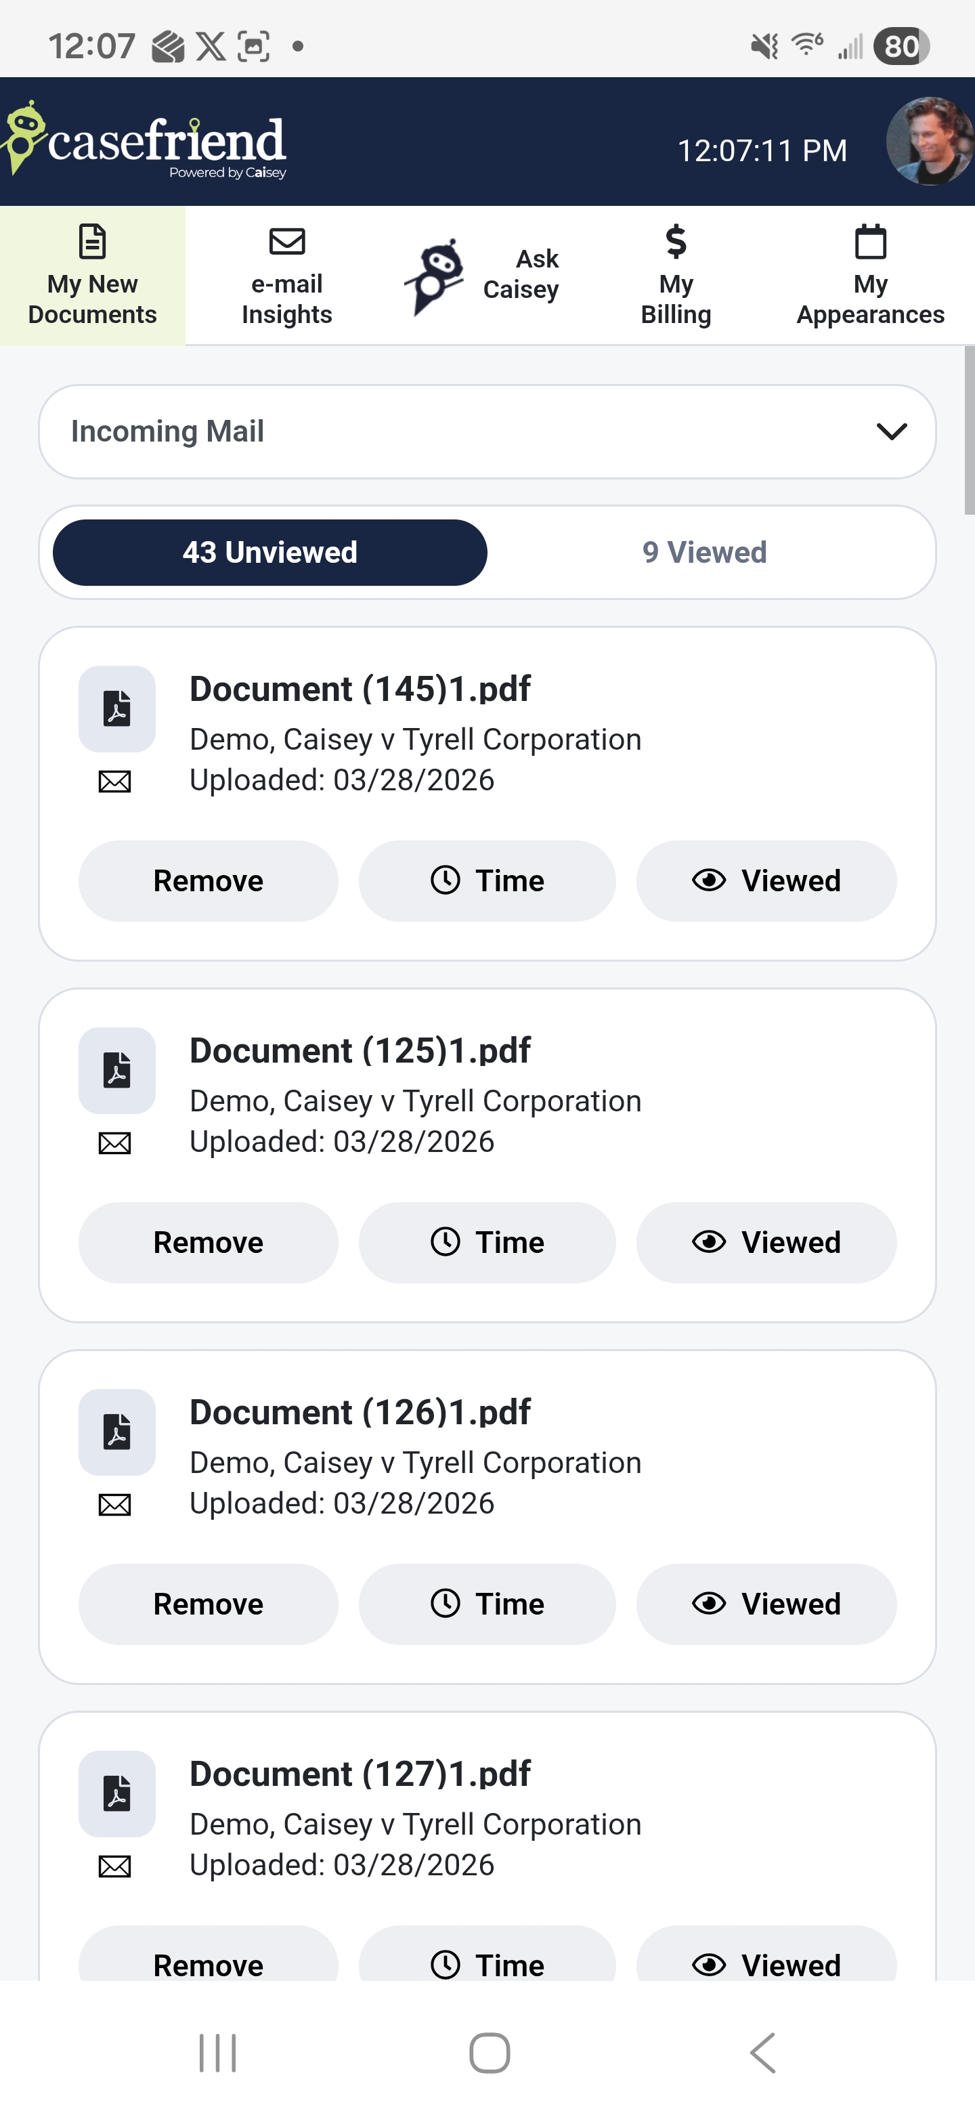The width and height of the screenshot is (975, 2113).
Task: Tap the Wi-Fi status icon
Action: pyautogui.click(x=808, y=44)
